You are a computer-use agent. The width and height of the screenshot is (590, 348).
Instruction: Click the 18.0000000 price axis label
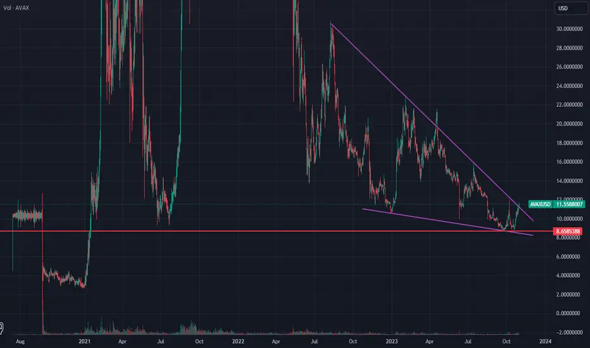pyautogui.click(x=569, y=143)
